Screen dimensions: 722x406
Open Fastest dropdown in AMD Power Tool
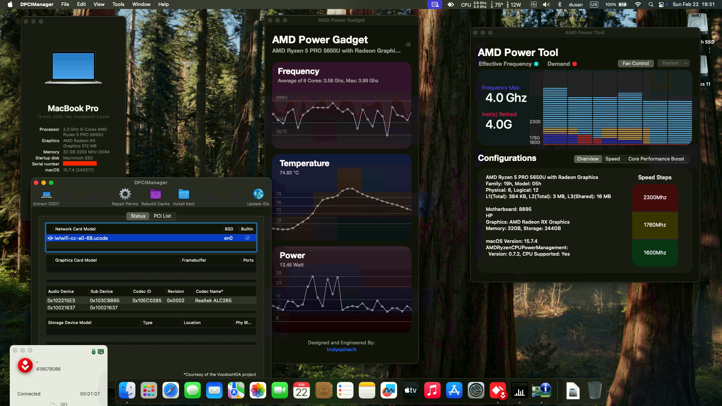point(673,63)
